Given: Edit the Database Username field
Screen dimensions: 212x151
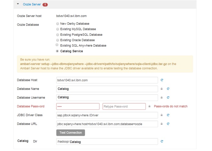Looking at the screenshot, I should (x=107, y=98).
